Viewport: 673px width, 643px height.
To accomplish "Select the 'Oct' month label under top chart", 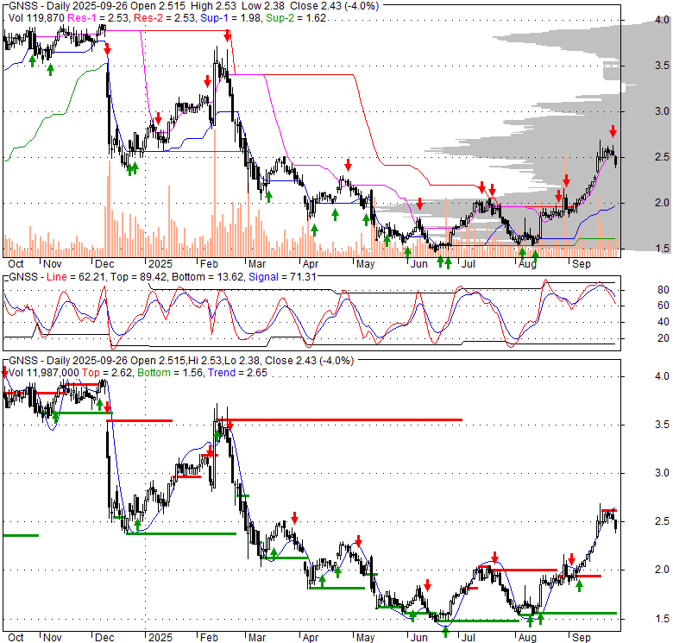I will click(16, 264).
